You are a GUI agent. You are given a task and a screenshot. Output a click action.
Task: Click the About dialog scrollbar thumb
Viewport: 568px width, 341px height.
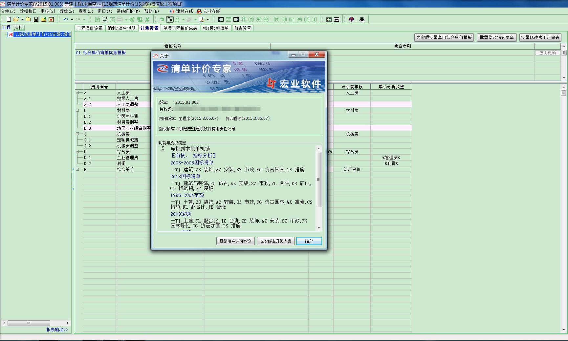coord(318,180)
